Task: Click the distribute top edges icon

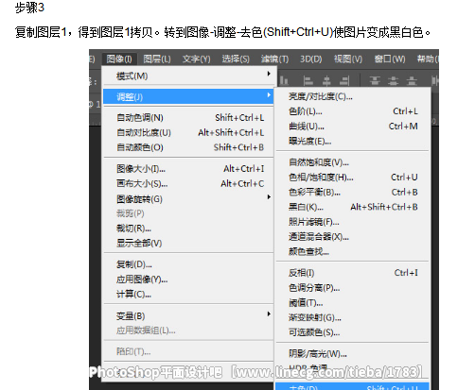Action: click(375, 80)
